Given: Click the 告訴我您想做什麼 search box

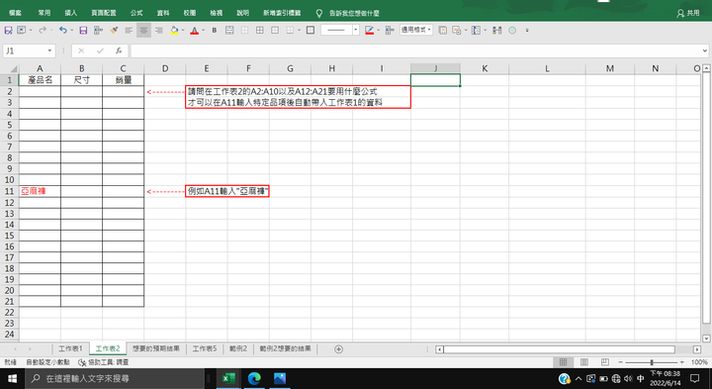Looking at the screenshot, I should point(354,13).
